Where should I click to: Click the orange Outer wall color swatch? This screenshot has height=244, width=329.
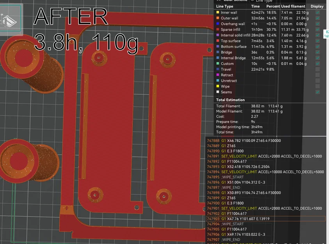218,18
